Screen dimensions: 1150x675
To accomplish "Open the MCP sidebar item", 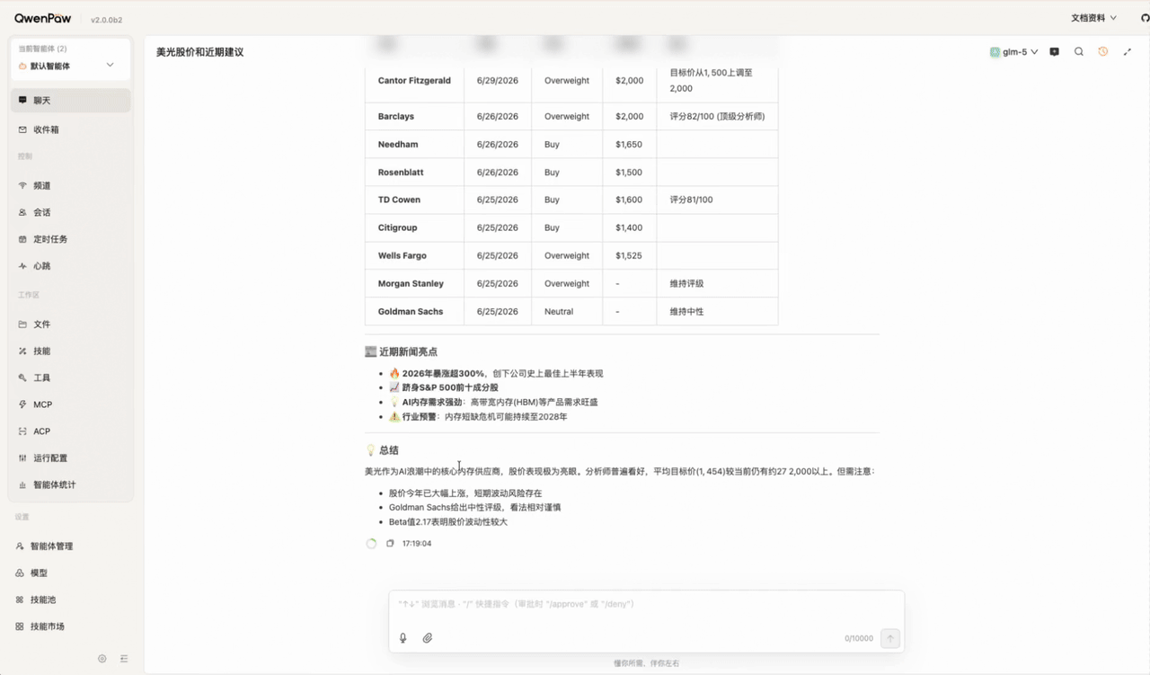I will [x=70, y=404].
